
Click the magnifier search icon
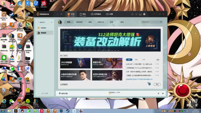coord(161,22)
